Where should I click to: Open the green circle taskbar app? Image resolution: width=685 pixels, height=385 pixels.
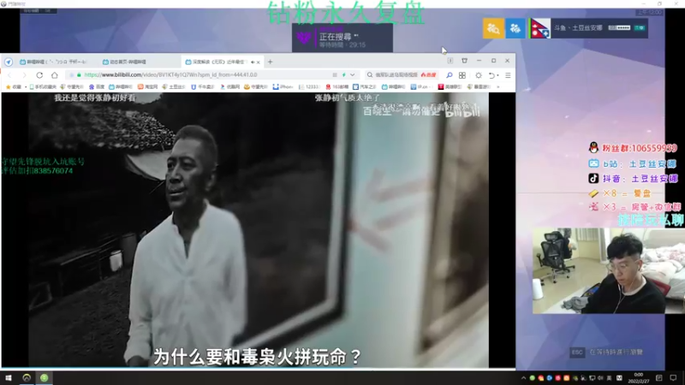(45, 378)
